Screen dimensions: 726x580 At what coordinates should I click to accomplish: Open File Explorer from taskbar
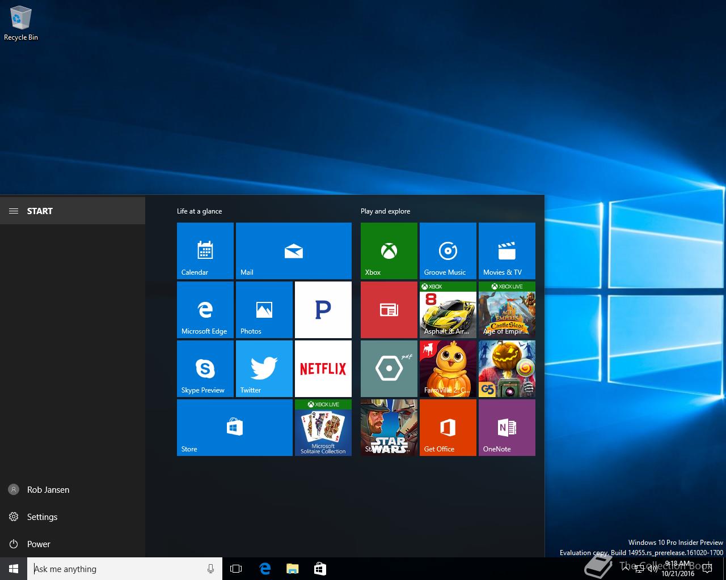click(x=292, y=569)
